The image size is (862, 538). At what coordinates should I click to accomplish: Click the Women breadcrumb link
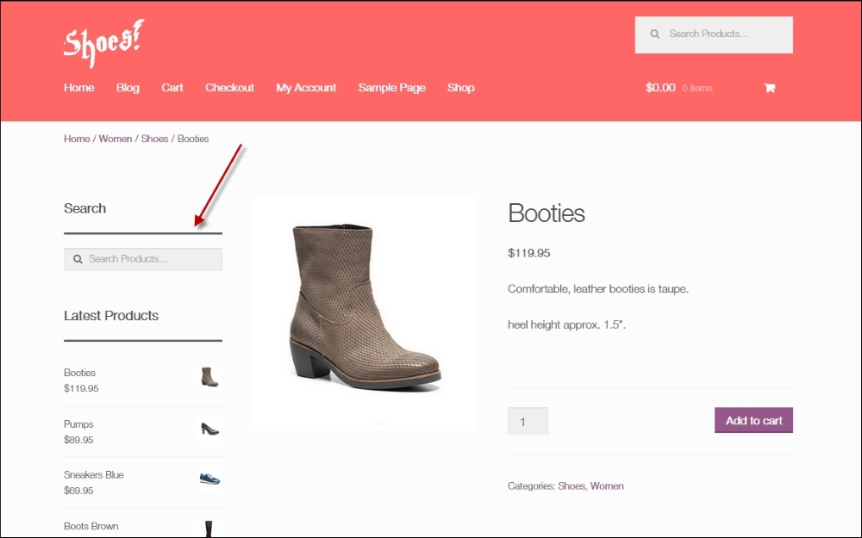[116, 139]
